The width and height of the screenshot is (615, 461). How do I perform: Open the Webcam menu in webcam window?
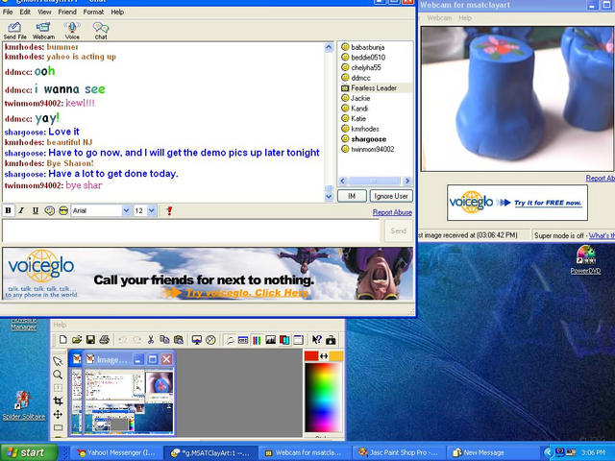pos(439,18)
